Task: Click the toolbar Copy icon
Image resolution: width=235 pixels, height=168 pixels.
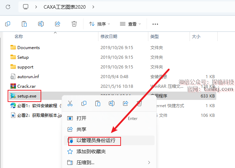Action: 8,24
